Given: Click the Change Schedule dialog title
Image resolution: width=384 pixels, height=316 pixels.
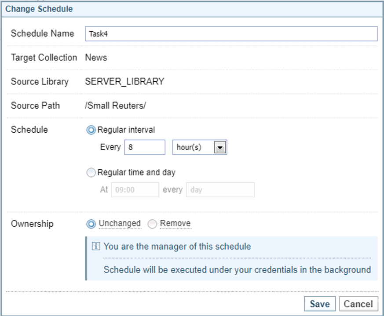Looking at the screenshot, I should pyautogui.click(x=39, y=9).
